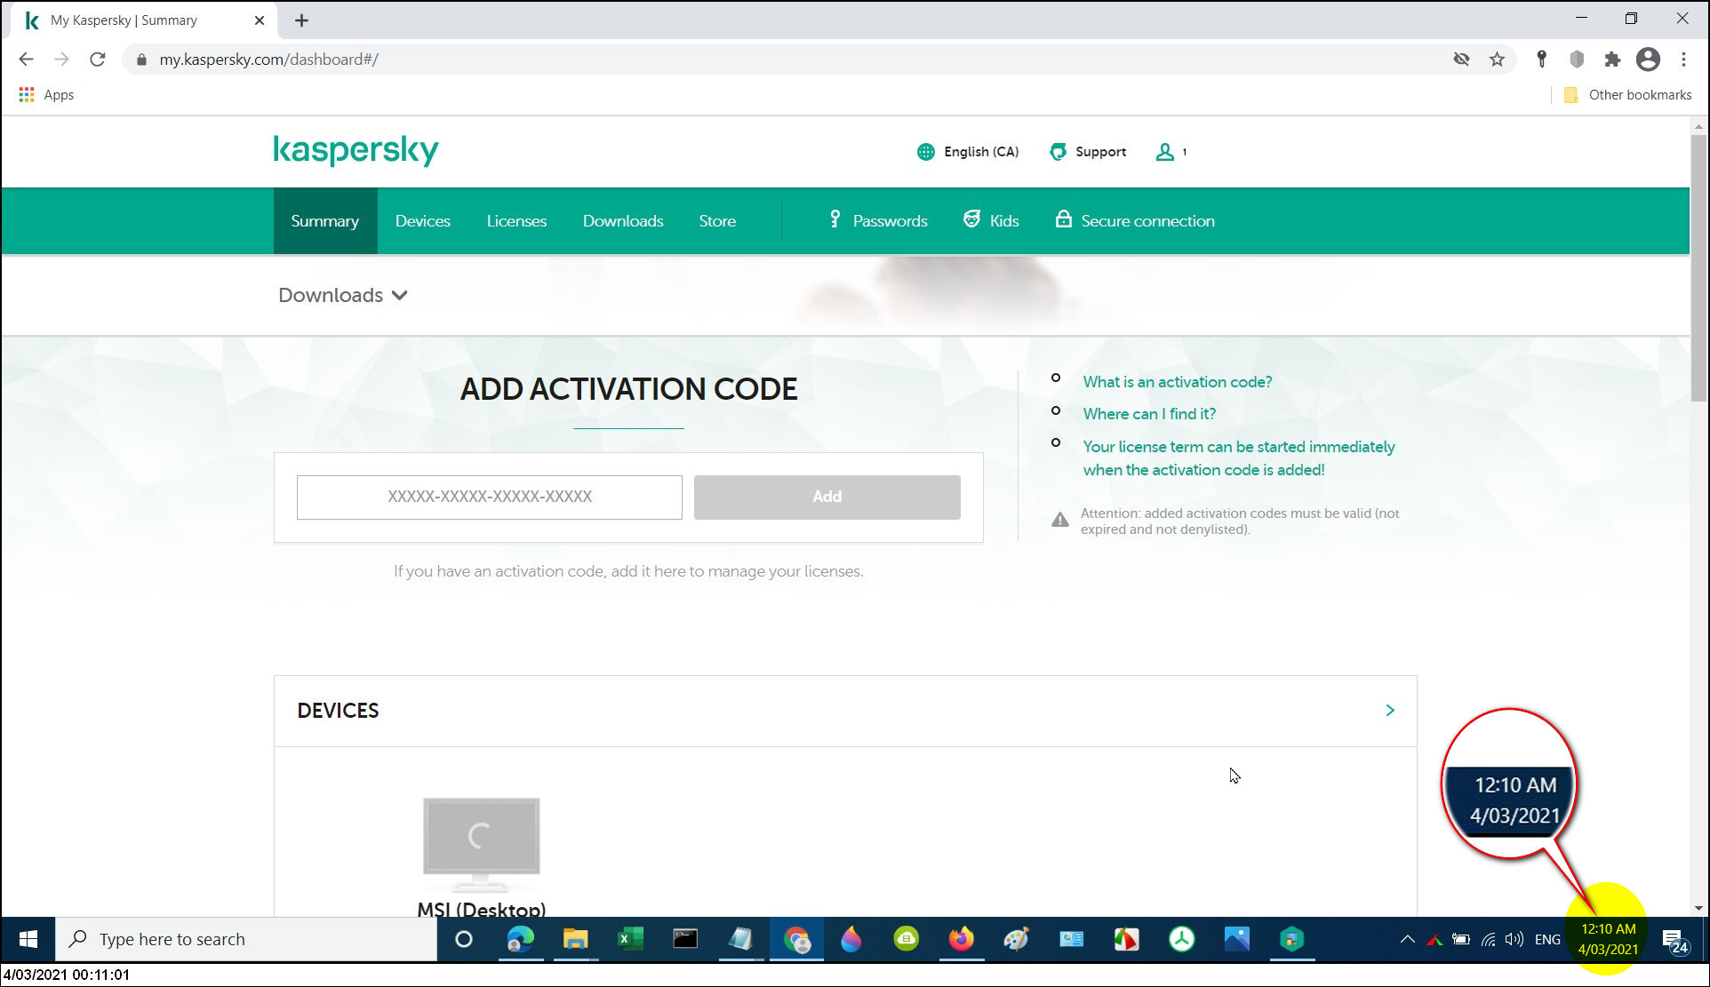Close the My Kaspersky Summary tab

(260, 20)
